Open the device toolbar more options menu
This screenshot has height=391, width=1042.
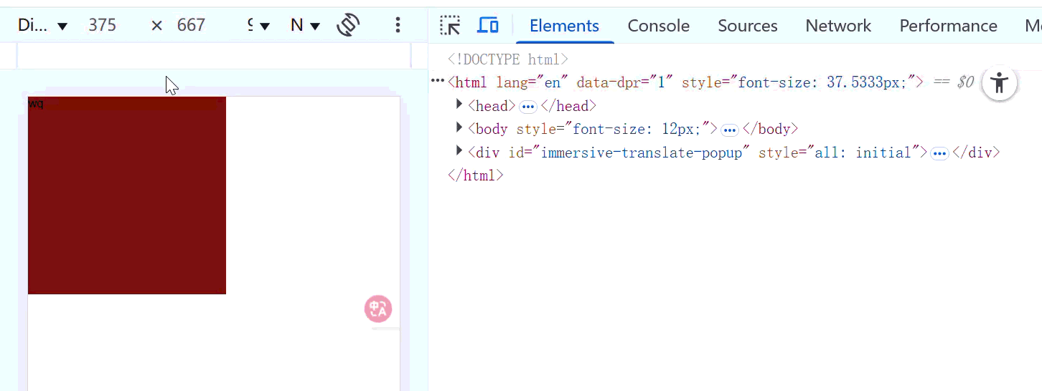[398, 25]
